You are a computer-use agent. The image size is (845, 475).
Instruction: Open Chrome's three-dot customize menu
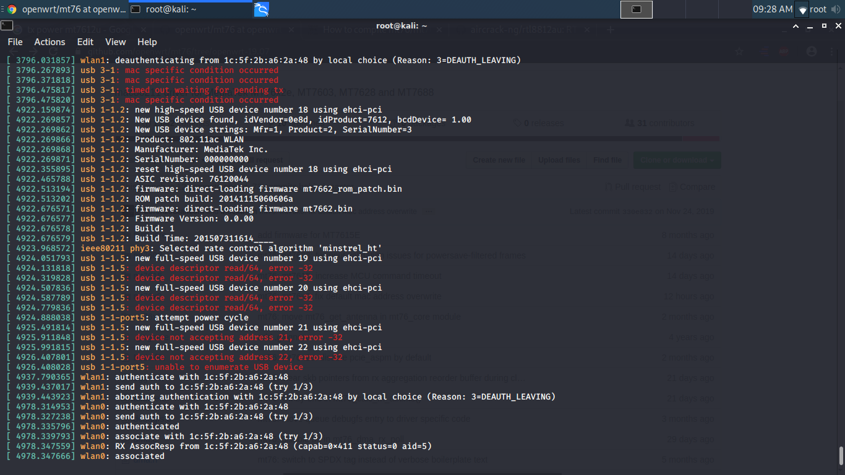(x=831, y=51)
